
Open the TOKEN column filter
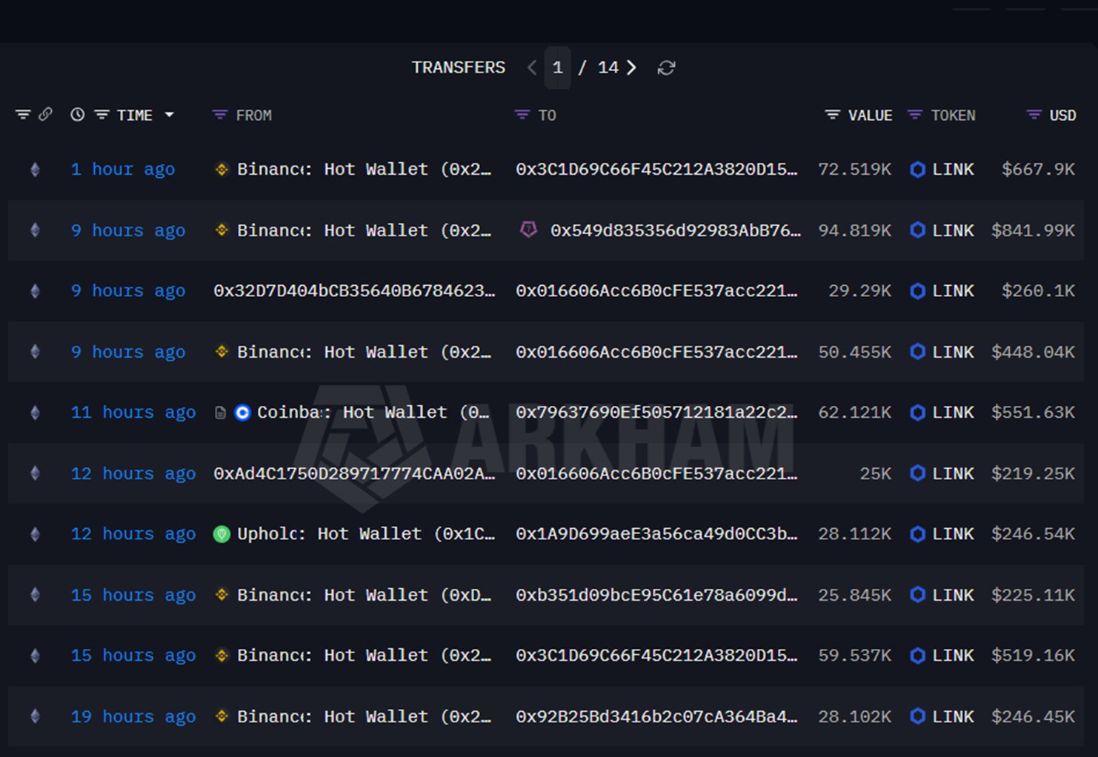(x=915, y=115)
